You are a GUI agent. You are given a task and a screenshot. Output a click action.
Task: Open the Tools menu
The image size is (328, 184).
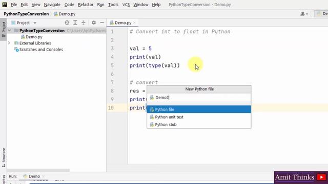tap(113, 5)
